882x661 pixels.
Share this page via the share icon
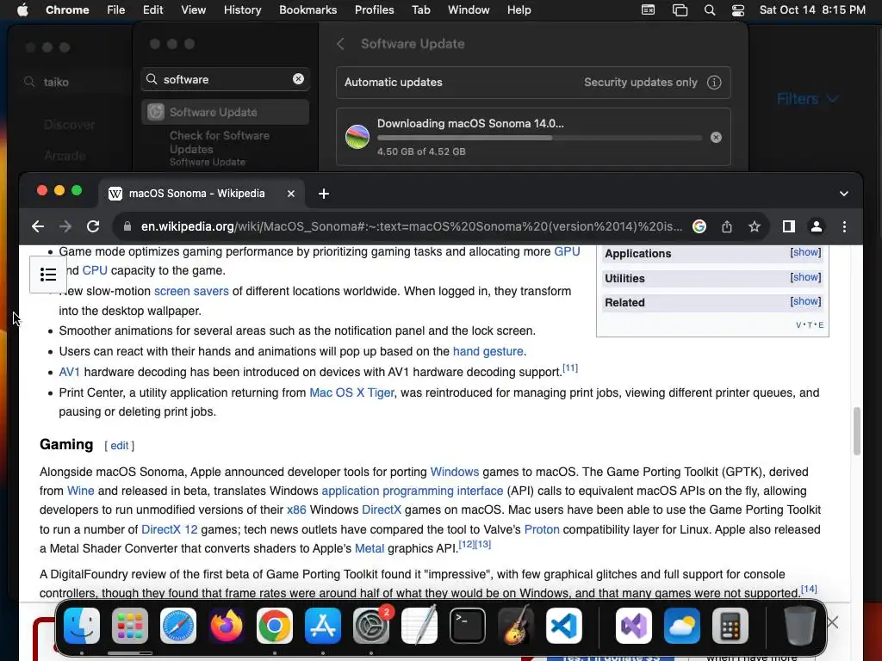(727, 226)
